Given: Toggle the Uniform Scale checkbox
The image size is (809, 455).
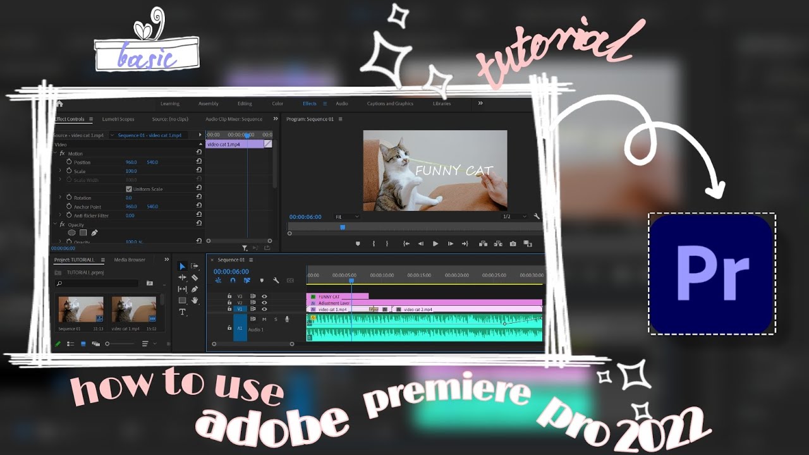Looking at the screenshot, I should coord(129,189).
